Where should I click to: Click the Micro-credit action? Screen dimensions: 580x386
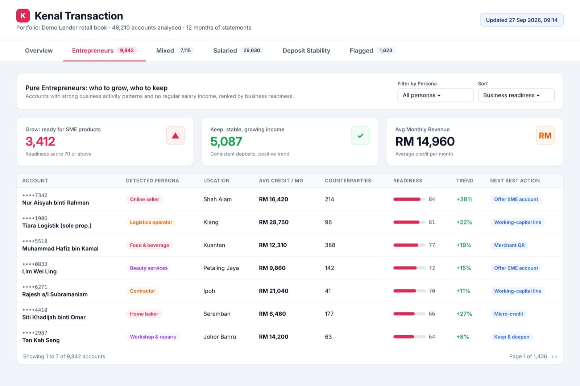tap(509, 314)
